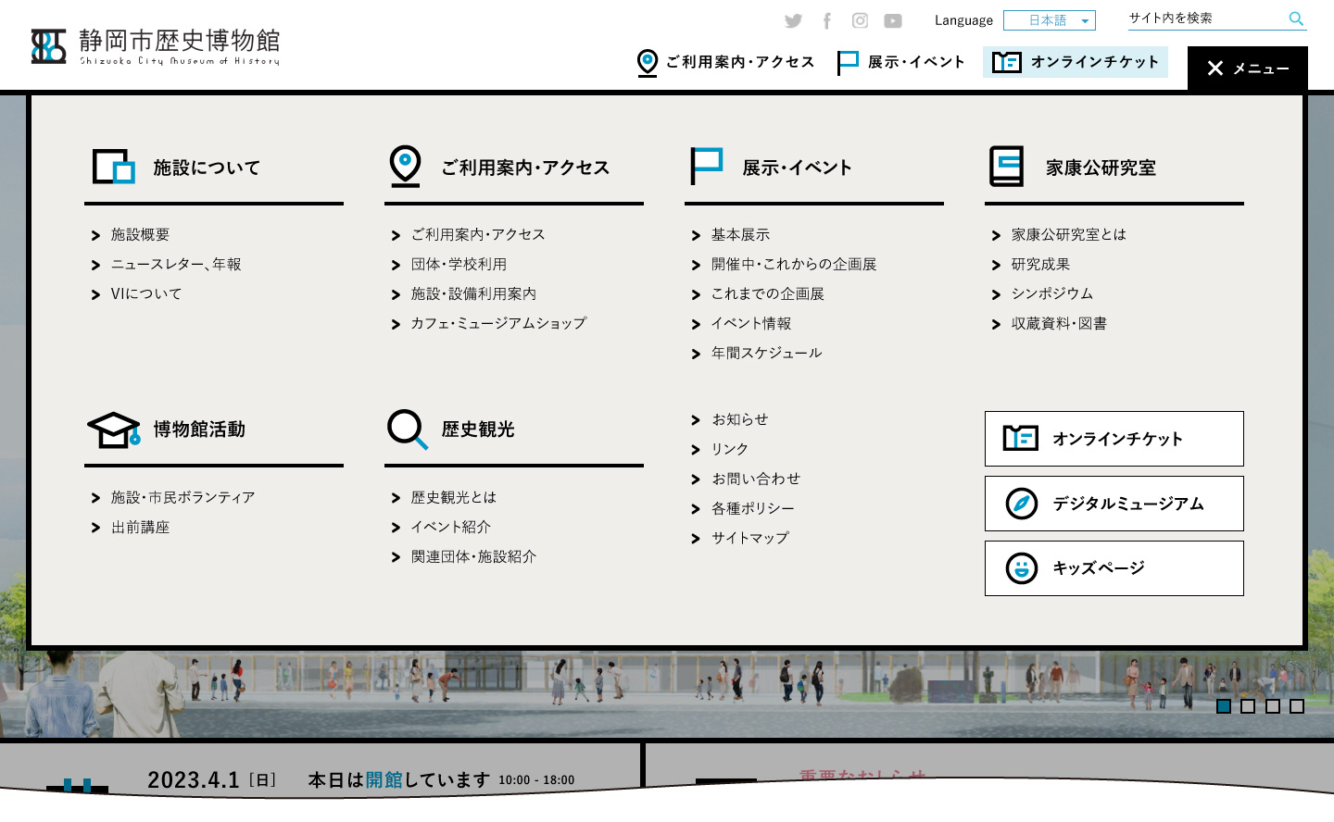Screen dimensions: 1334x822
Task: Click the map pin icon beside 歴史観光's neighbor ご利用案内・アクセス heading
Action: pos(405,167)
